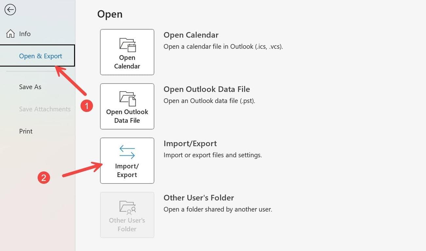Click the red number 1 annotation badge

point(87,106)
